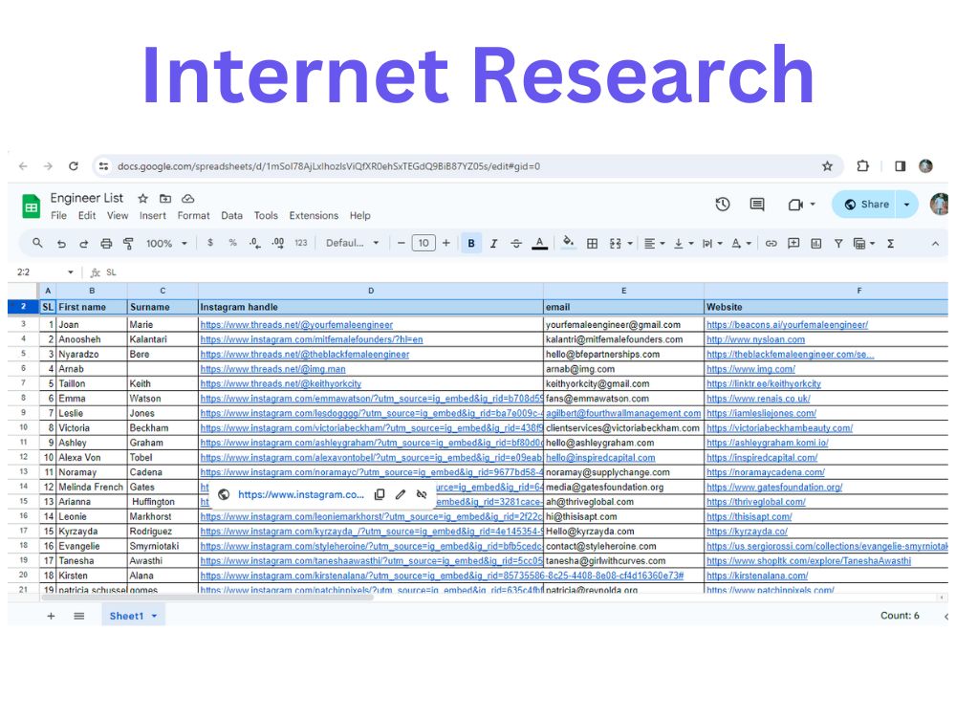Copy the link in hover card
This screenshot has height=717, width=956.
(380, 494)
